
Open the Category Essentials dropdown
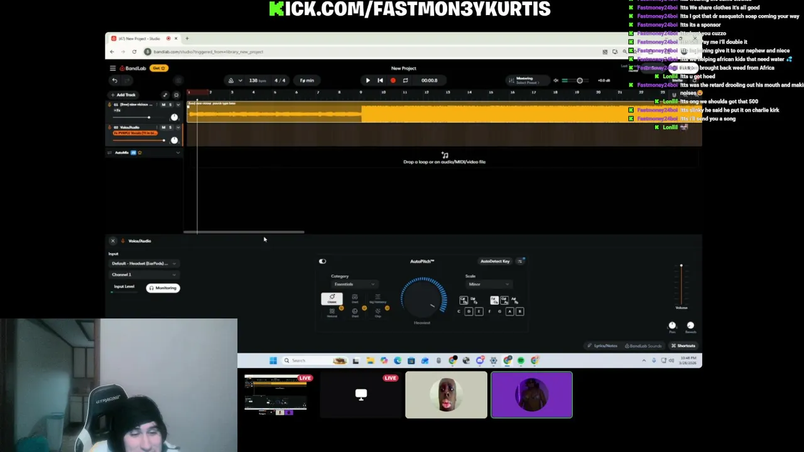(354, 284)
